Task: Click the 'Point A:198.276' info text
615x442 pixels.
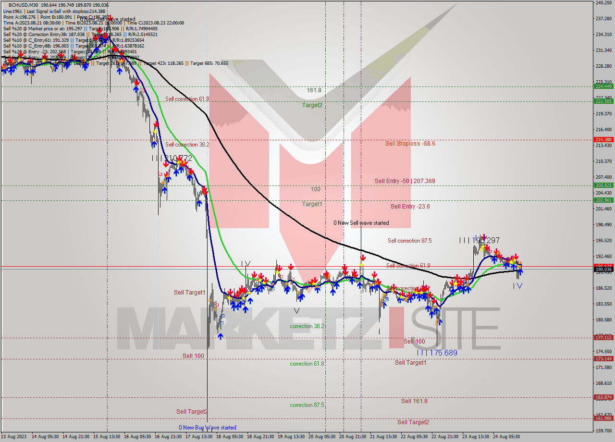Action: click(x=19, y=17)
